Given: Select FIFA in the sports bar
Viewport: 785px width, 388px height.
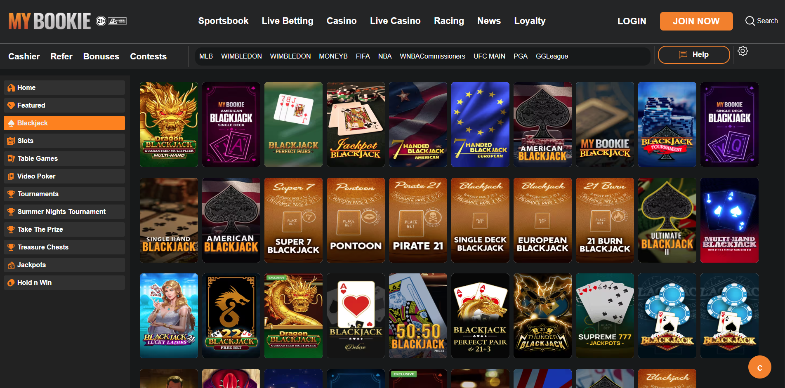Looking at the screenshot, I should click(363, 56).
